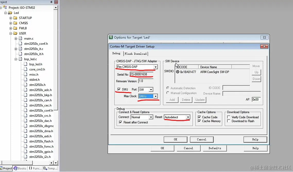This screenshot has width=293, height=172.
Task: Click the Device Name column header
Action: 215,67
